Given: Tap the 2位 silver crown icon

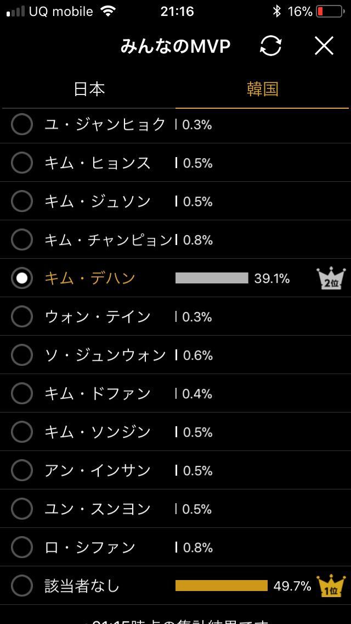Looking at the screenshot, I should point(331,278).
